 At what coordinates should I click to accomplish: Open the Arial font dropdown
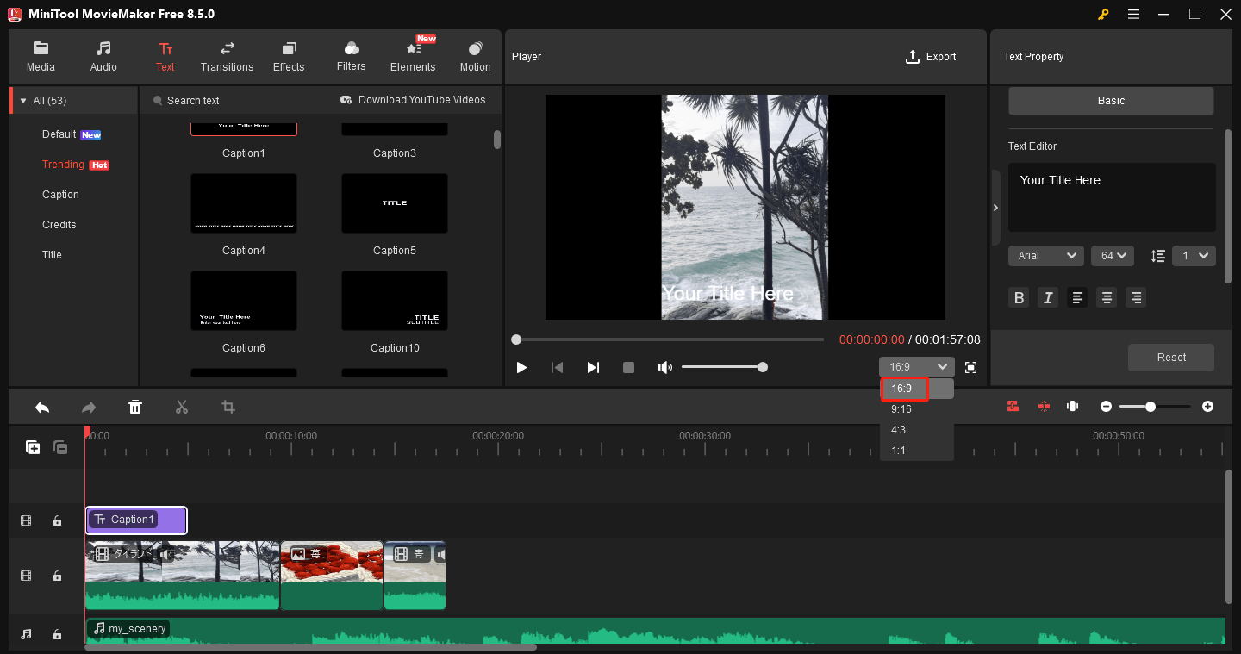point(1045,255)
